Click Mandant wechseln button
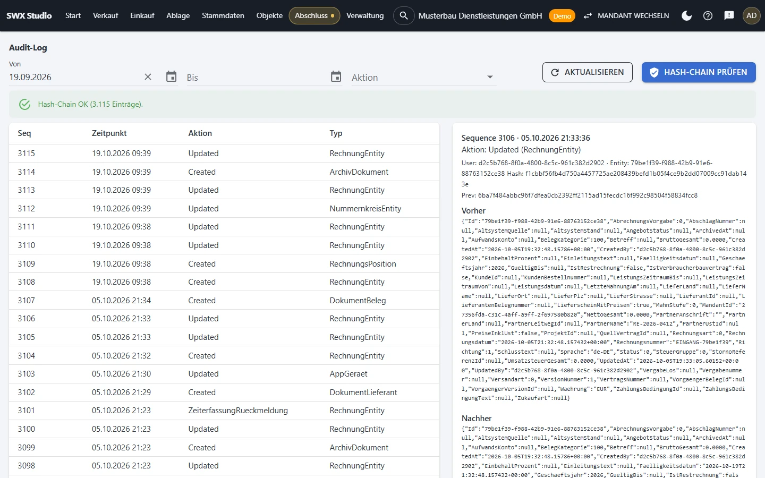Image resolution: width=765 pixels, height=478 pixels. (626, 15)
